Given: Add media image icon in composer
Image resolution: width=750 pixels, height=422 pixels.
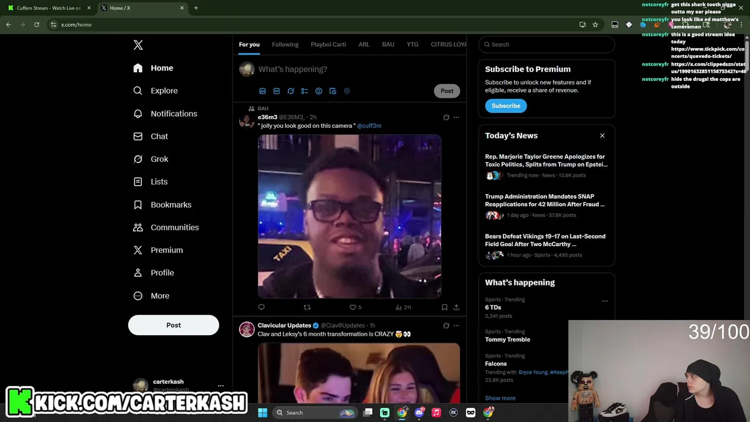Looking at the screenshot, I should (x=262, y=91).
